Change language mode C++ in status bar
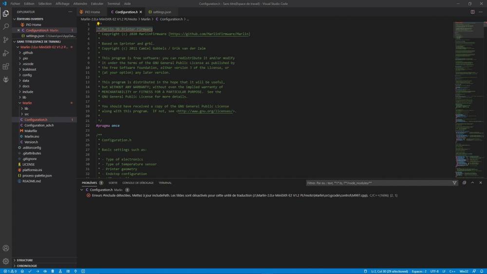Image resolution: width=487 pixels, height=274 pixels. tap(452, 271)
